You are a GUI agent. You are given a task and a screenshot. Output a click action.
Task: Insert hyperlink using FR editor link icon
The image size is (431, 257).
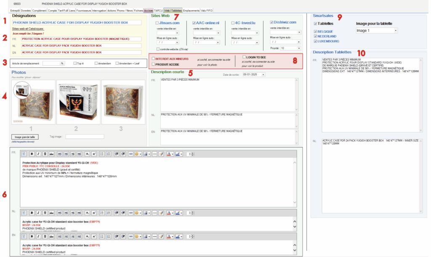(x=131, y=154)
